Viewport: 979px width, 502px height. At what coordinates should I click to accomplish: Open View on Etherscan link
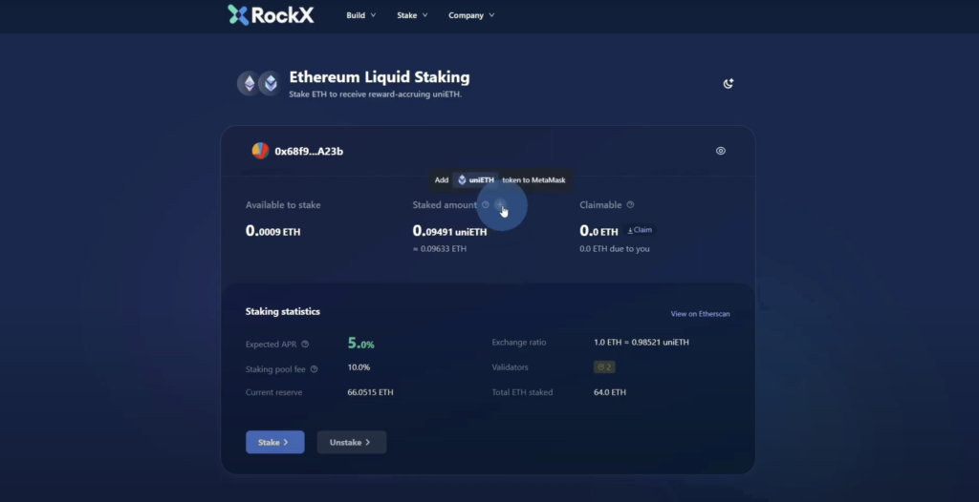coord(700,314)
